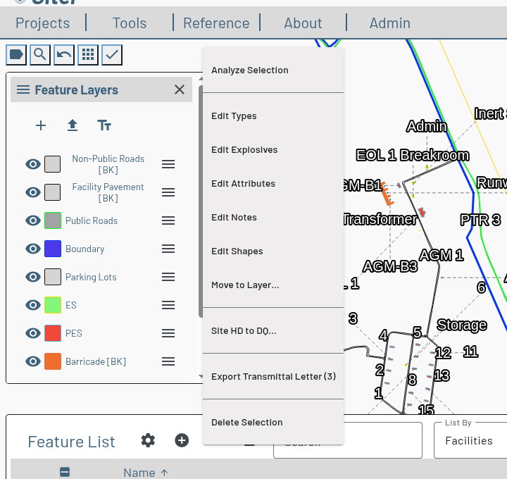Open the Facility Pavement [BK] layer menu

168,192
